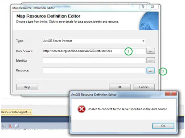Open the Resource browse button
185x138 pixels.
point(151,70)
